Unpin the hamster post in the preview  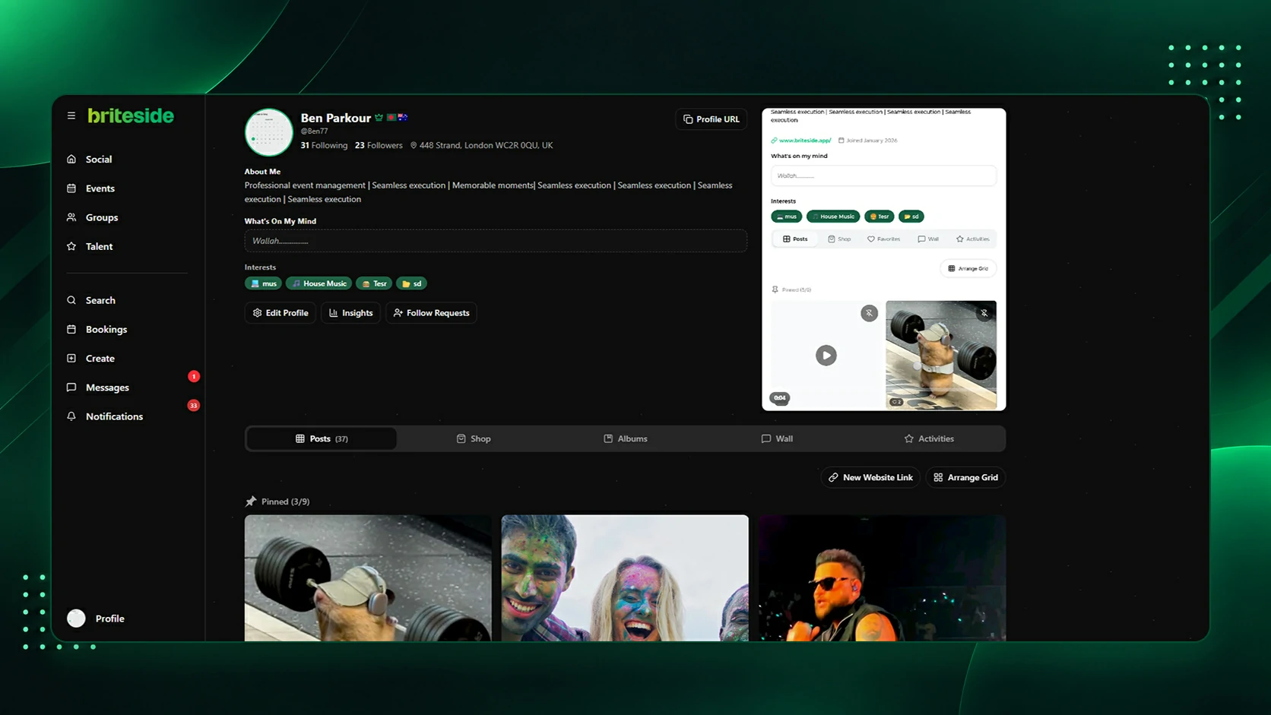pyautogui.click(x=984, y=313)
